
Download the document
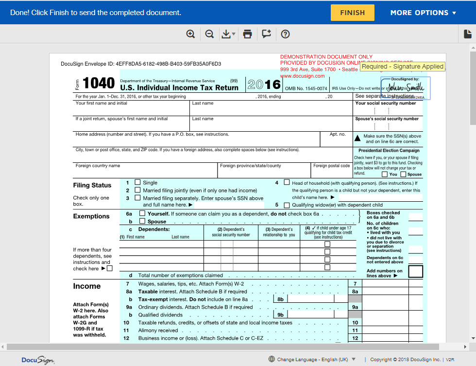pyautogui.click(x=226, y=34)
